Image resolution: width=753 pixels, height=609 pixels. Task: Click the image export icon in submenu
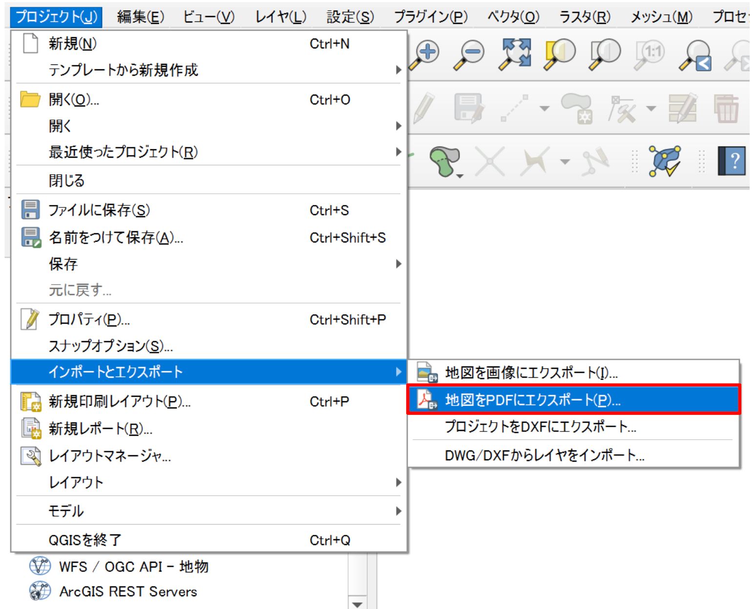[426, 372]
